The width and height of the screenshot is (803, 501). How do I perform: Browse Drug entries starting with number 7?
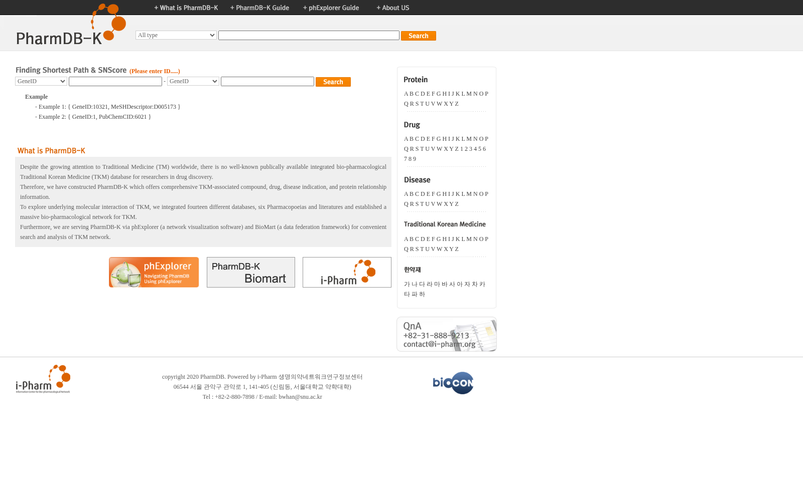point(406,159)
